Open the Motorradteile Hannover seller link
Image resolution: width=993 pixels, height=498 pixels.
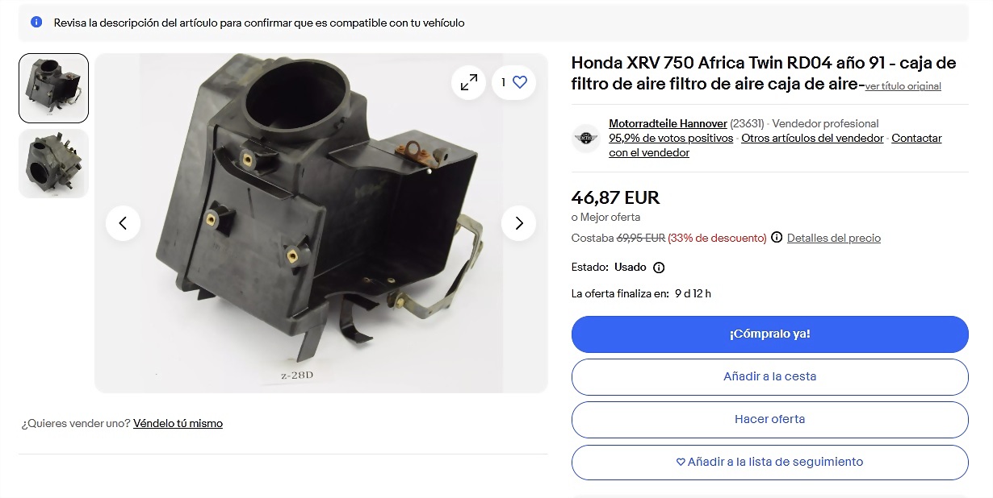(668, 124)
